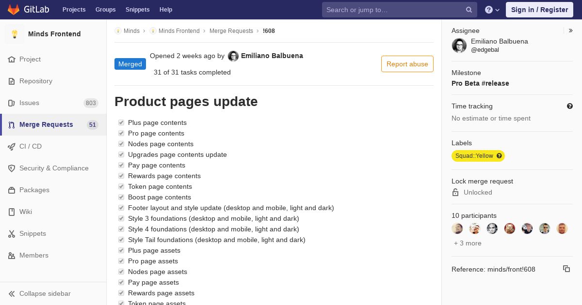Click the @edgebal username
The height and width of the screenshot is (305, 582).
click(485, 50)
